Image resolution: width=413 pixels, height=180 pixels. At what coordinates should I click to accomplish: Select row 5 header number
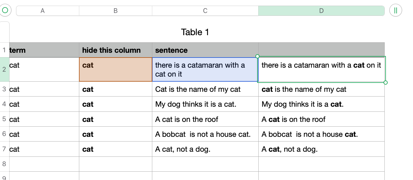(x=4, y=119)
